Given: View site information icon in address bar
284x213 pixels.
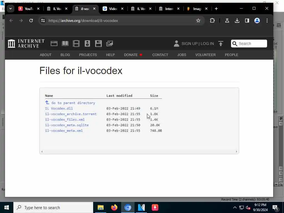Looking at the screenshot, I should pyautogui.click(x=43, y=21).
